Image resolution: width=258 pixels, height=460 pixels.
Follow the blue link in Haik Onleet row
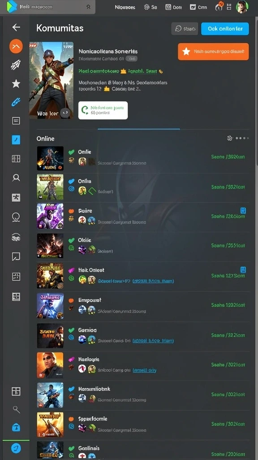point(153,281)
